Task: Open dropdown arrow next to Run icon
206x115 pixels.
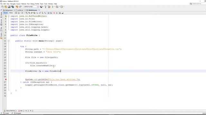Action: click(55, 7)
